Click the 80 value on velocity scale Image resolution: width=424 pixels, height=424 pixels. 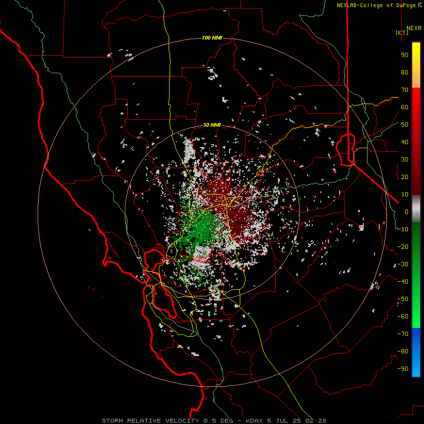click(x=405, y=72)
